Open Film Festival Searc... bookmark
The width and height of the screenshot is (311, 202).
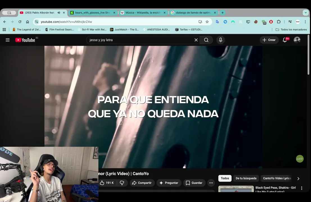click(60, 29)
